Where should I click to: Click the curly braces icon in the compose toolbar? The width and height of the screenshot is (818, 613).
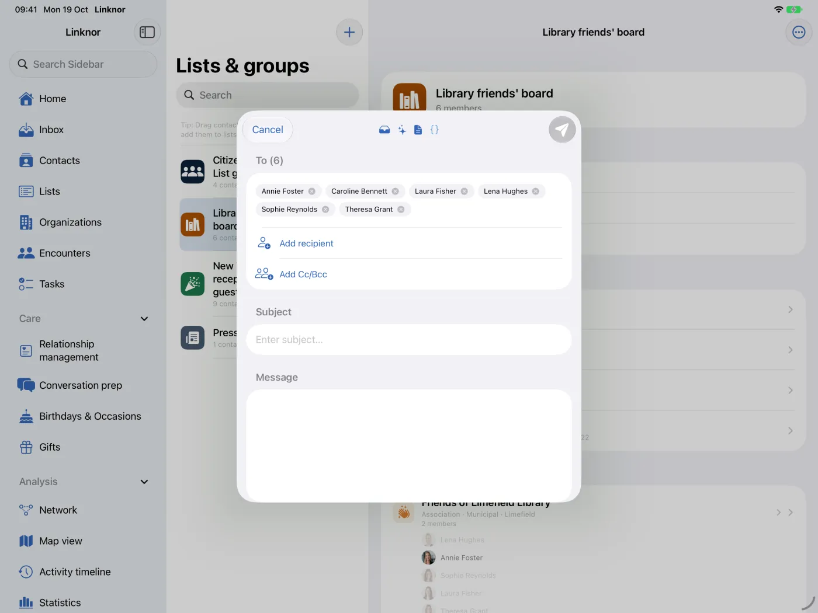pyautogui.click(x=434, y=130)
